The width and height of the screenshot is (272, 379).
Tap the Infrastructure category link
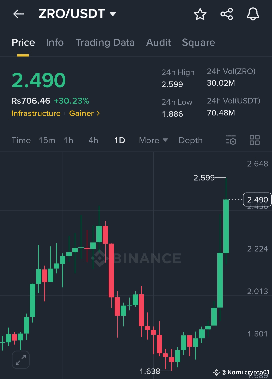click(x=36, y=113)
